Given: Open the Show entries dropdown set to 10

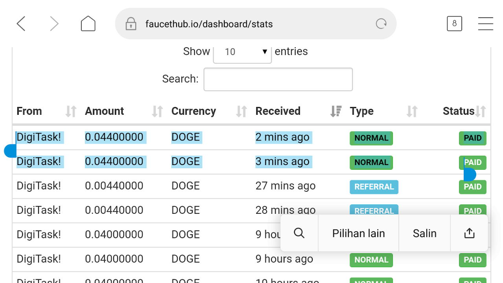Looking at the screenshot, I should 242,52.
